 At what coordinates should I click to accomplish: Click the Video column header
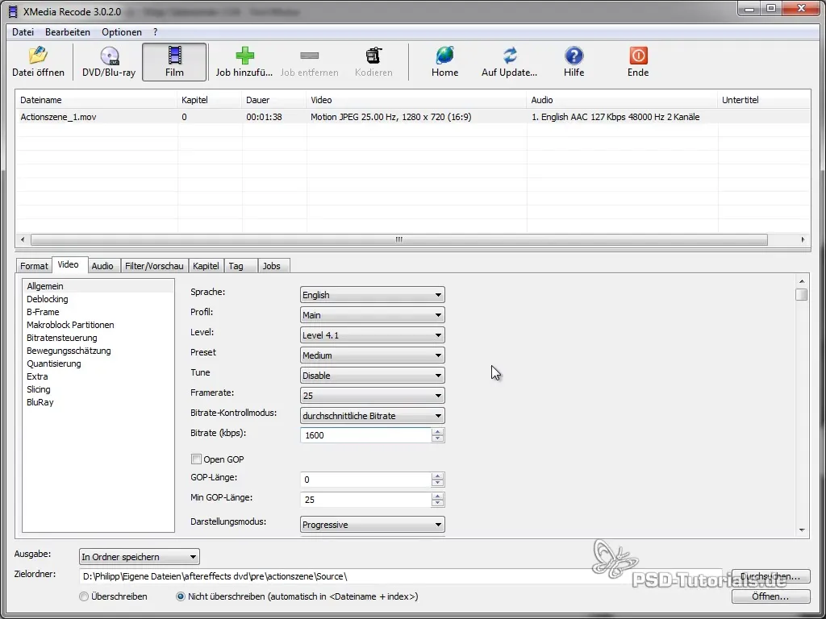tap(416, 100)
